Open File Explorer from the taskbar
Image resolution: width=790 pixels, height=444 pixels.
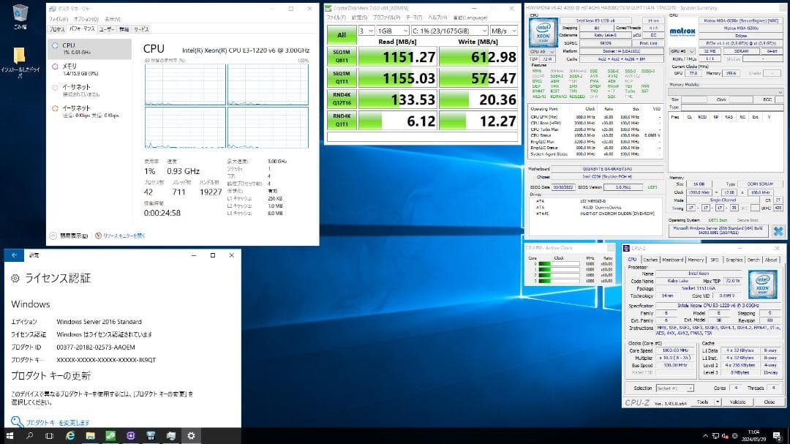[89, 436]
